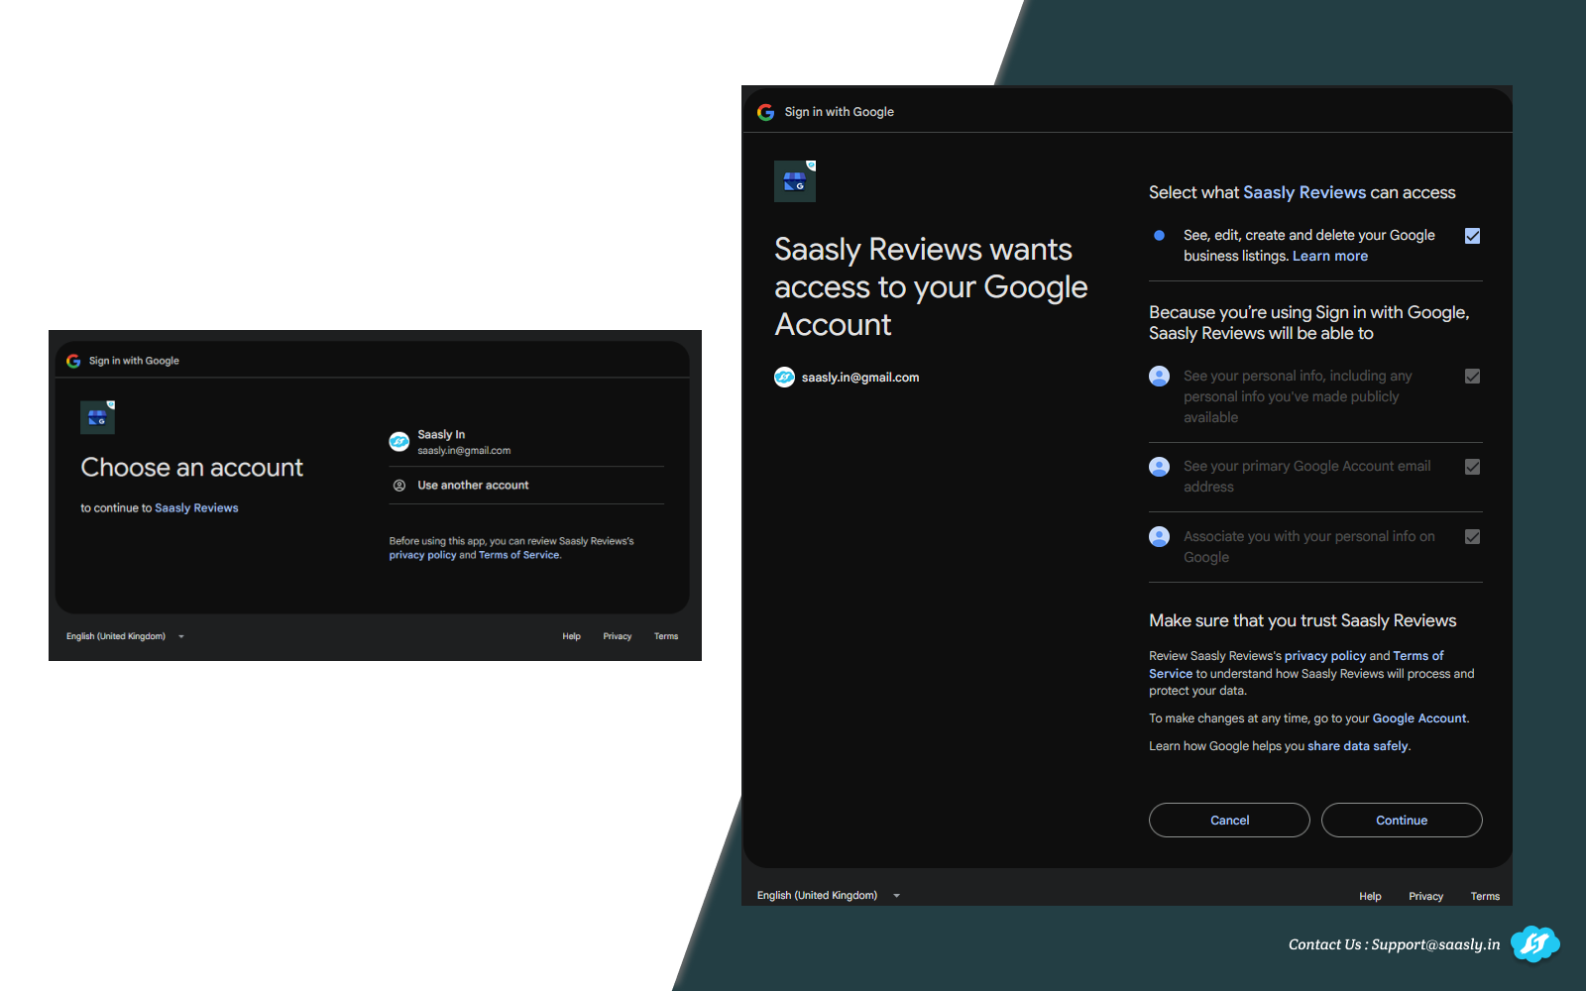Image resolution: width=1586 pixels, height=991 pixels.
Task: Click Make sure that you trust Saasly Reviews heading
Action: coord(1303,620)
